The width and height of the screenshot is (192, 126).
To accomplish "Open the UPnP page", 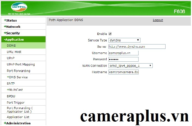I will [11, 58].
